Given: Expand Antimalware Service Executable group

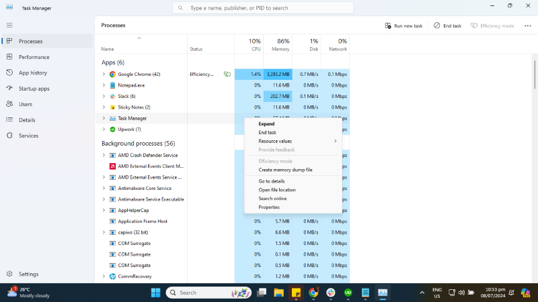Looking at the screenshot, I should click(104, 199).
